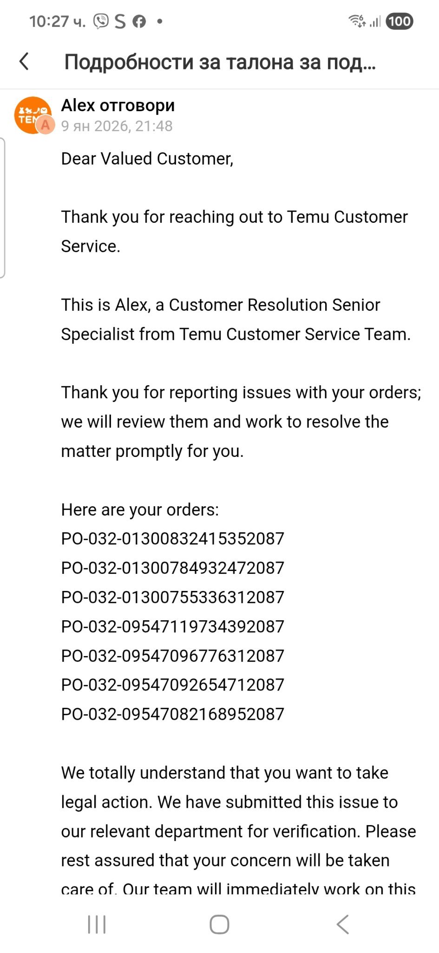Tap order PO-032-01300832415352087
The image size is (439, 953).
[172, 539]
